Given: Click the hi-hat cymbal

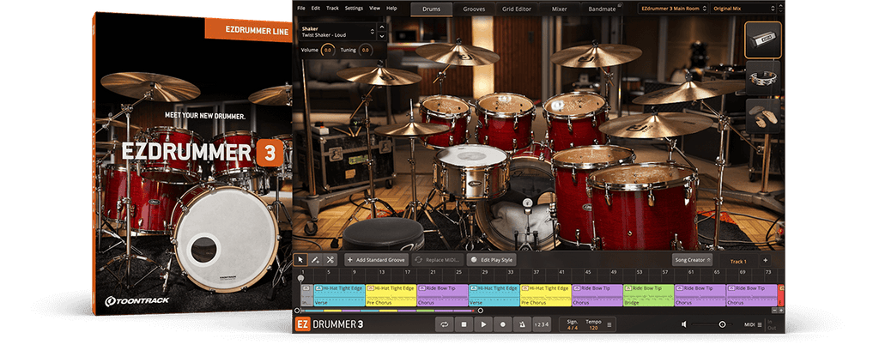Looking at the screenshot, I should pos(412,129).
